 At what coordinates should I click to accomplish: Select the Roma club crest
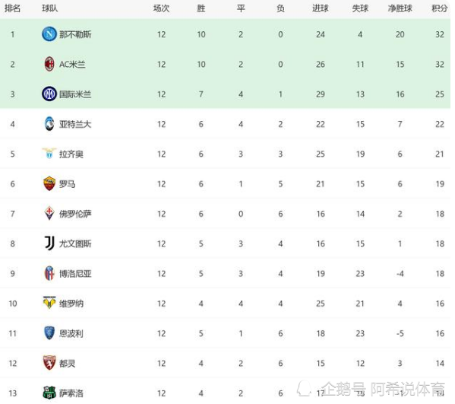pos(49,184)
